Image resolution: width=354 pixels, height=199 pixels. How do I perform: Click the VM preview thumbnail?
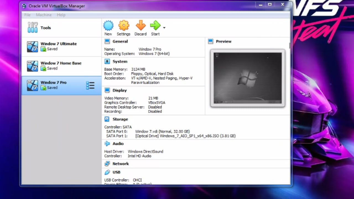pyautogui.click(x=248, y=78)
